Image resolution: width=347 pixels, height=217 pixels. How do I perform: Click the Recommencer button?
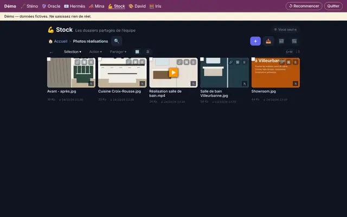pyautogui.click(x=304, y=6)
